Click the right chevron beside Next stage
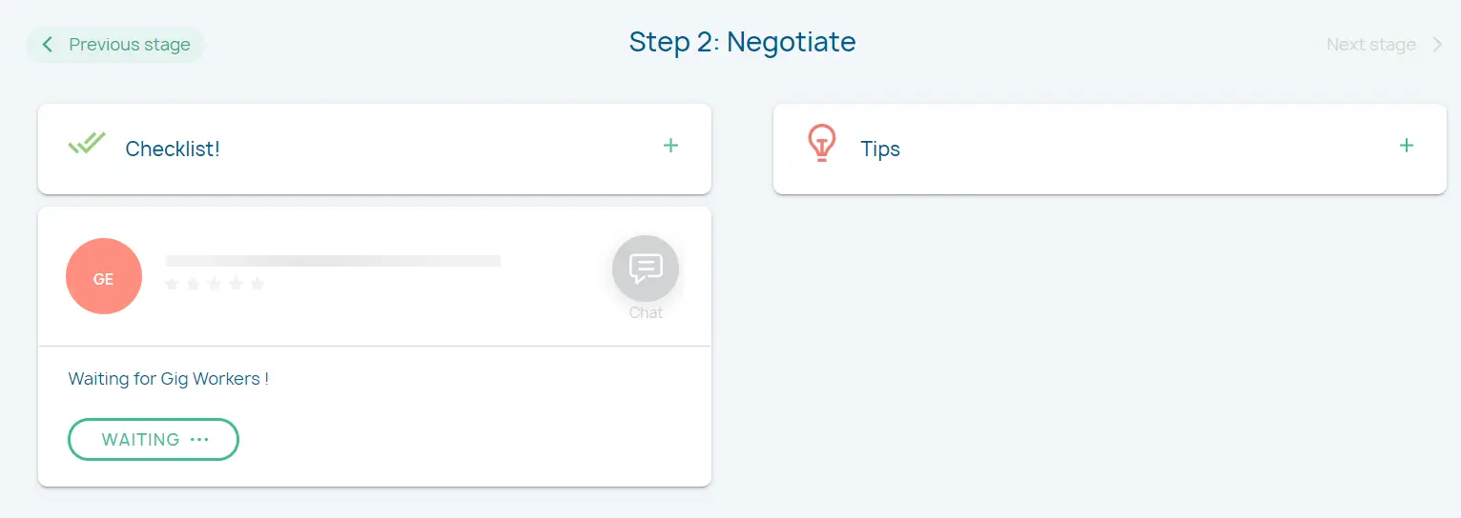Image resolution: width=1461 pixels, height=518 pixels. (x=1437, y=45)
